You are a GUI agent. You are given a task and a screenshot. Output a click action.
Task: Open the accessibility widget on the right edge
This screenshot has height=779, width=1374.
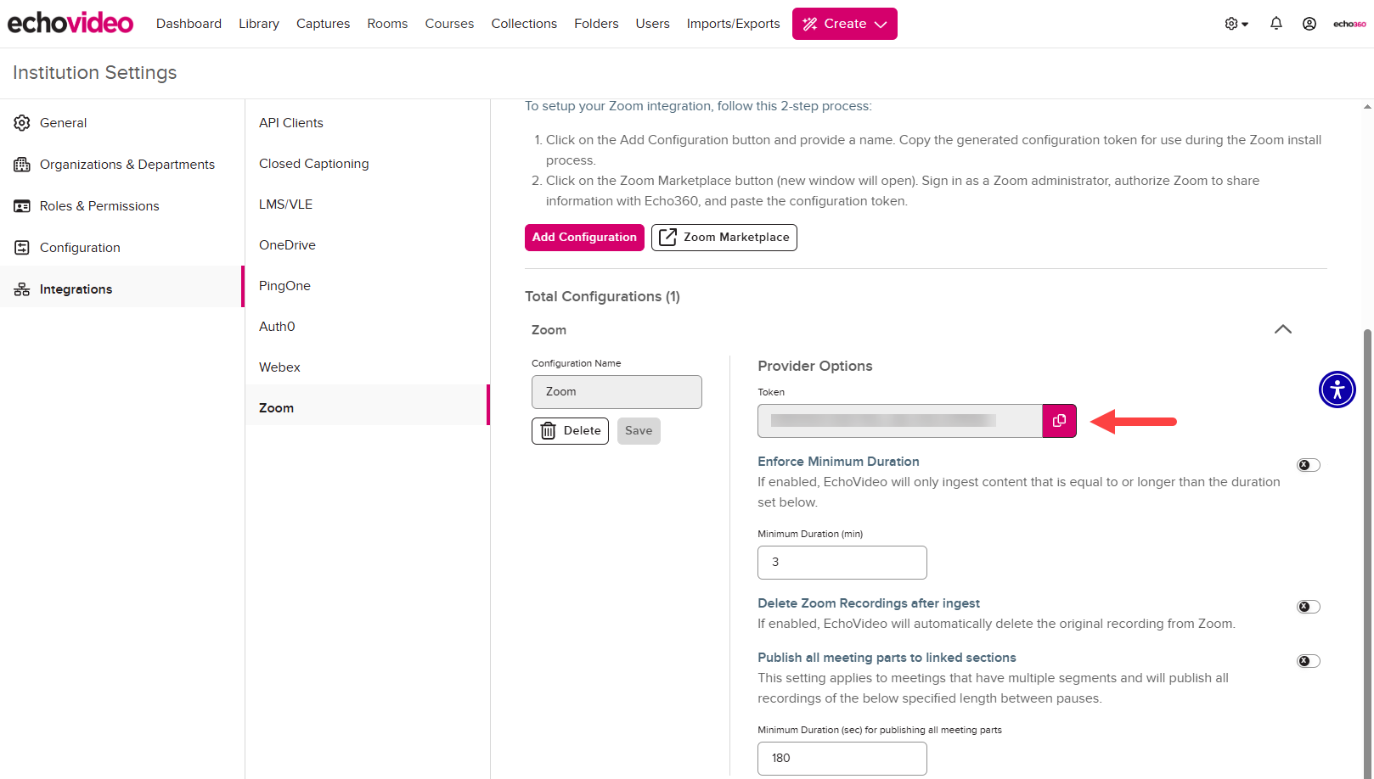tap(1337, 389)
